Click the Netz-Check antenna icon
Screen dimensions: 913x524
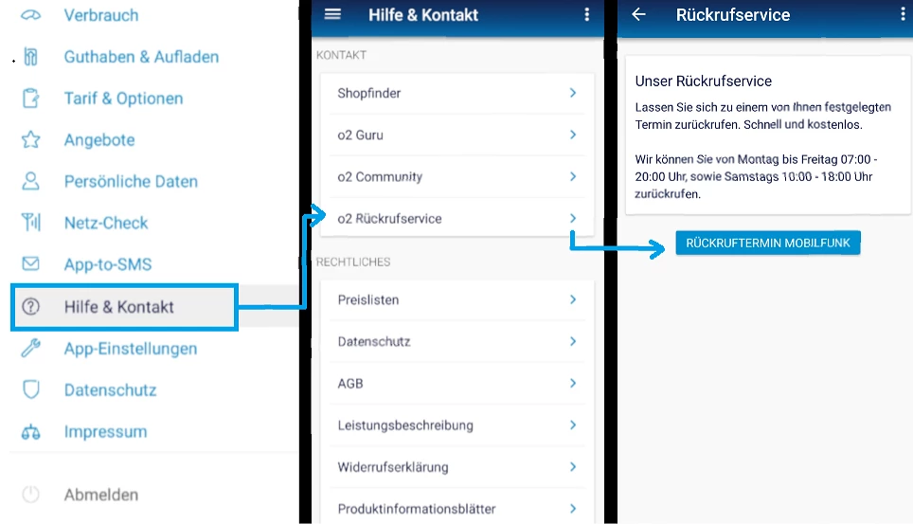coord(31,223)
